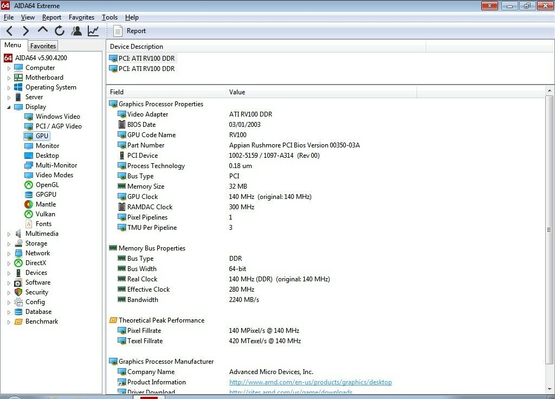Viewport: 555px width, 399px height.
Task: Click the Value column header
Action: pos(321,92)
